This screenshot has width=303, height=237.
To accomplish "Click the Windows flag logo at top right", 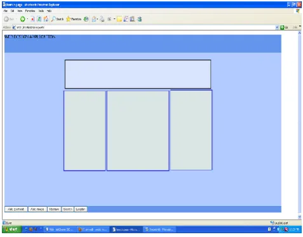I will point(298,11).
